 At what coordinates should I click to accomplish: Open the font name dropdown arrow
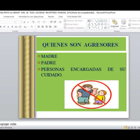point(15,22)
